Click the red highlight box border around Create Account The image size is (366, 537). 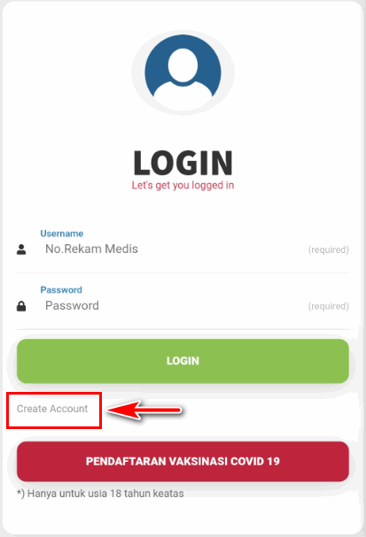tap(54, 393)
